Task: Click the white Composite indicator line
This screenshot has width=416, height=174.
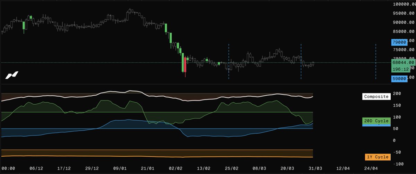Action: click(157, 97)
